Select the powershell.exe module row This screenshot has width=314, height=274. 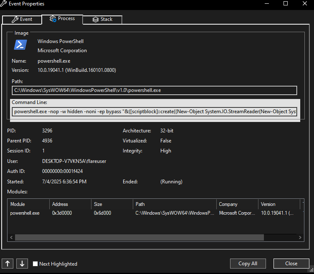(156, 213)
